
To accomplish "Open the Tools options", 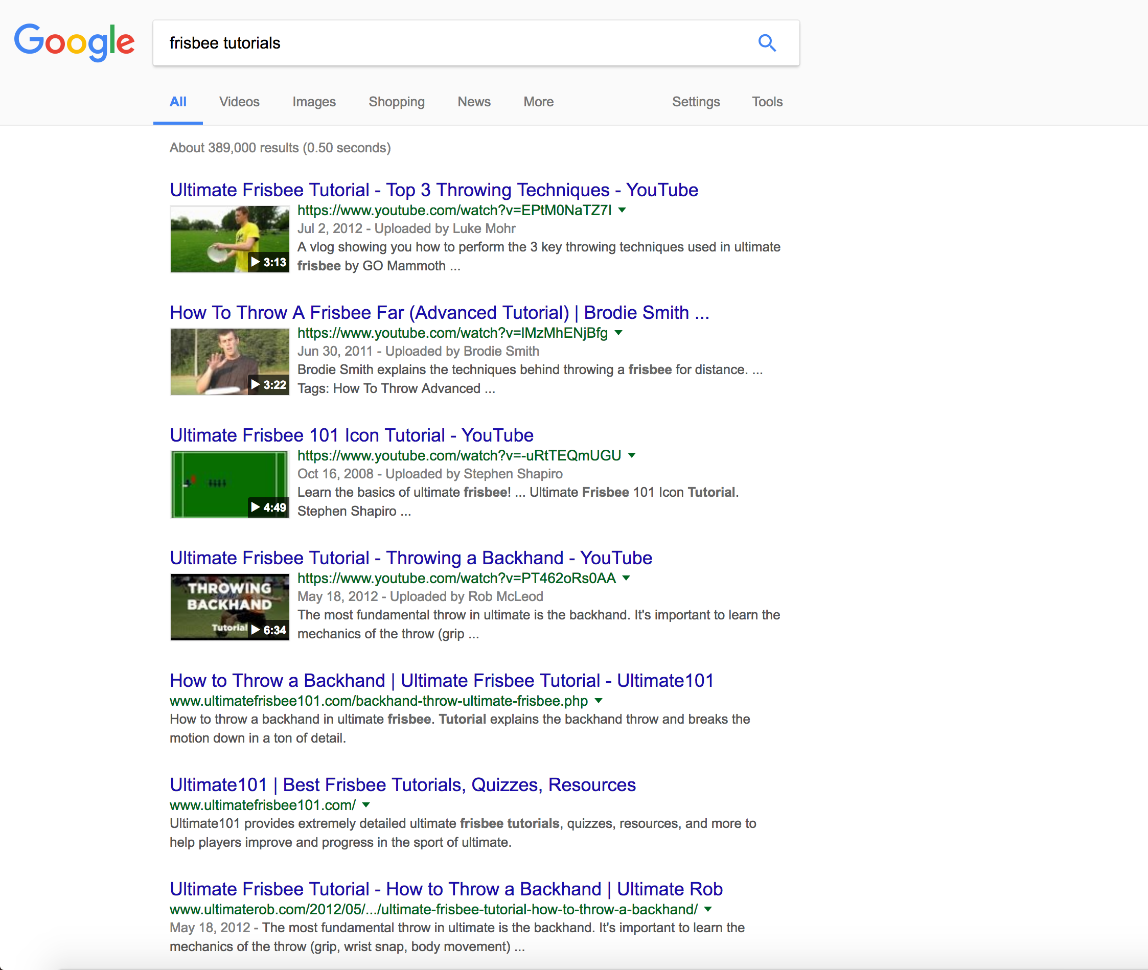I will pos(767,102).
